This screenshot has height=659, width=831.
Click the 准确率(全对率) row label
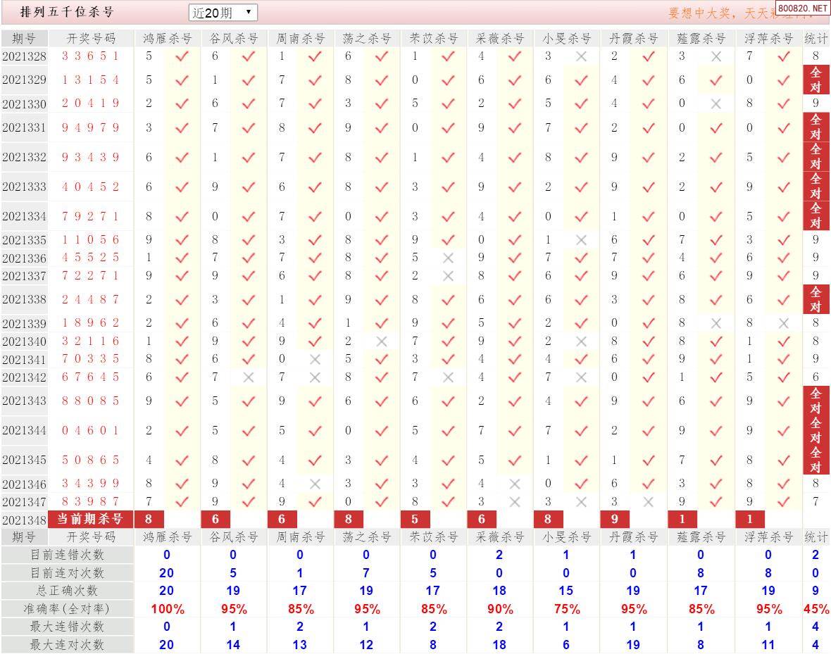(x=68, y=608)
